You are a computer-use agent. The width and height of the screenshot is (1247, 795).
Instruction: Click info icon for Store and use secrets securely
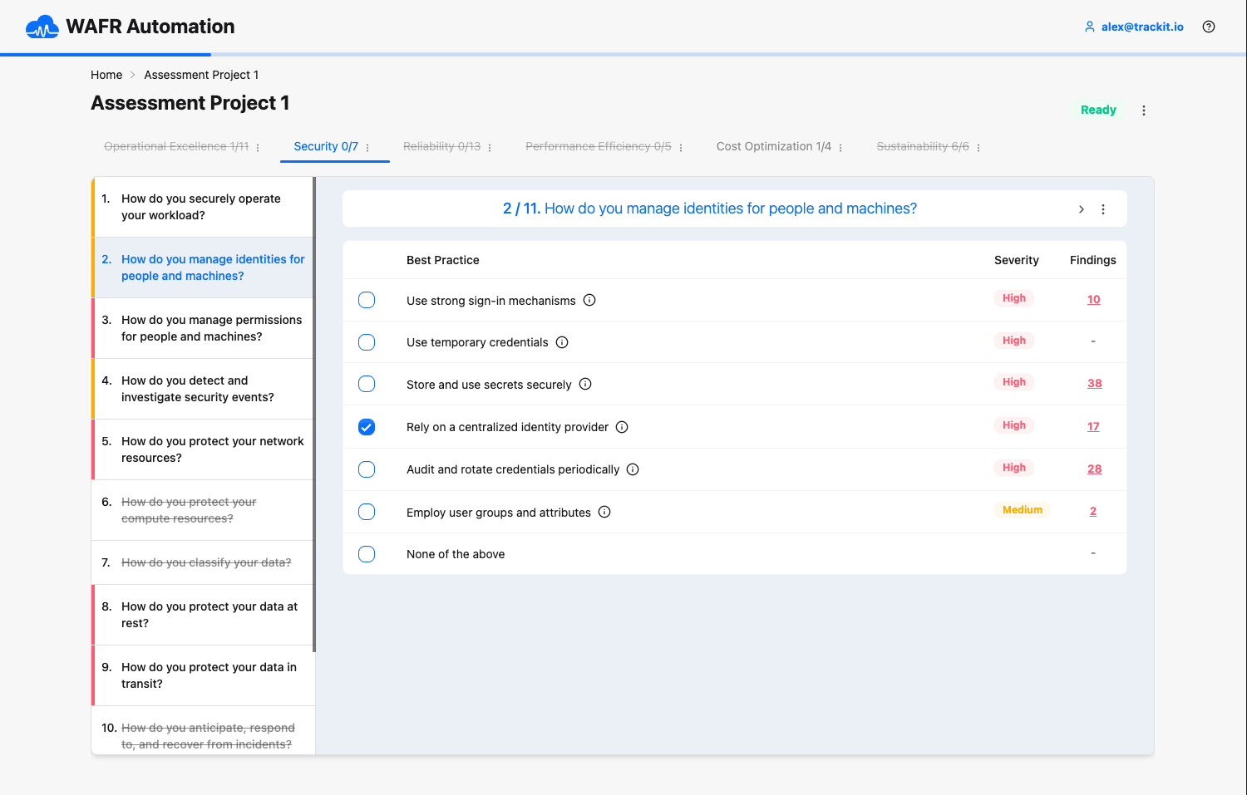pos(585,384)
